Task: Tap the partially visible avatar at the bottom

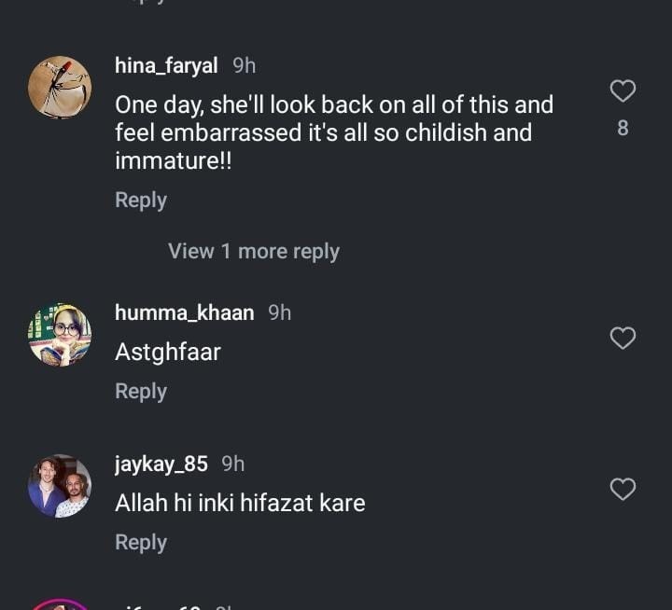Action: click(60, 603)
